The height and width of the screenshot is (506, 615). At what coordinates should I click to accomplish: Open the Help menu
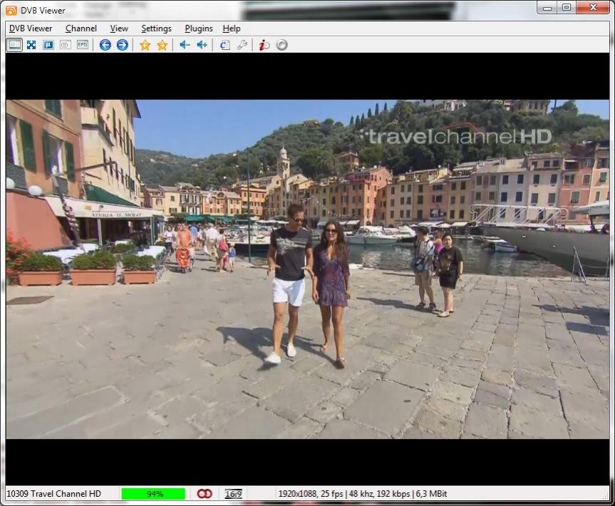click(232, 29)
